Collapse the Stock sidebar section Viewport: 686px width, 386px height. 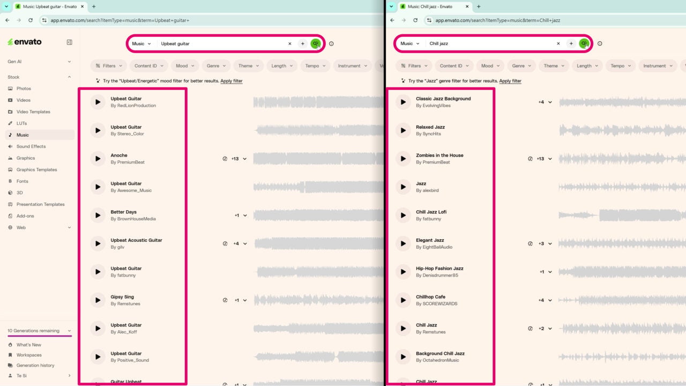tap(40, 77)
